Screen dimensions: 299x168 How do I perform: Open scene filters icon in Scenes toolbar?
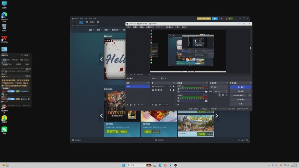[x=135, y=105]
